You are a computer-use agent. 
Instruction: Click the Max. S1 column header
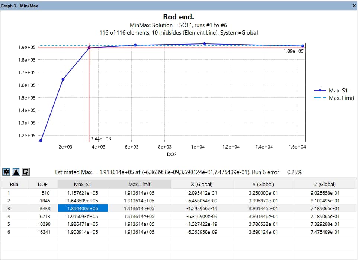pos(83,184)
